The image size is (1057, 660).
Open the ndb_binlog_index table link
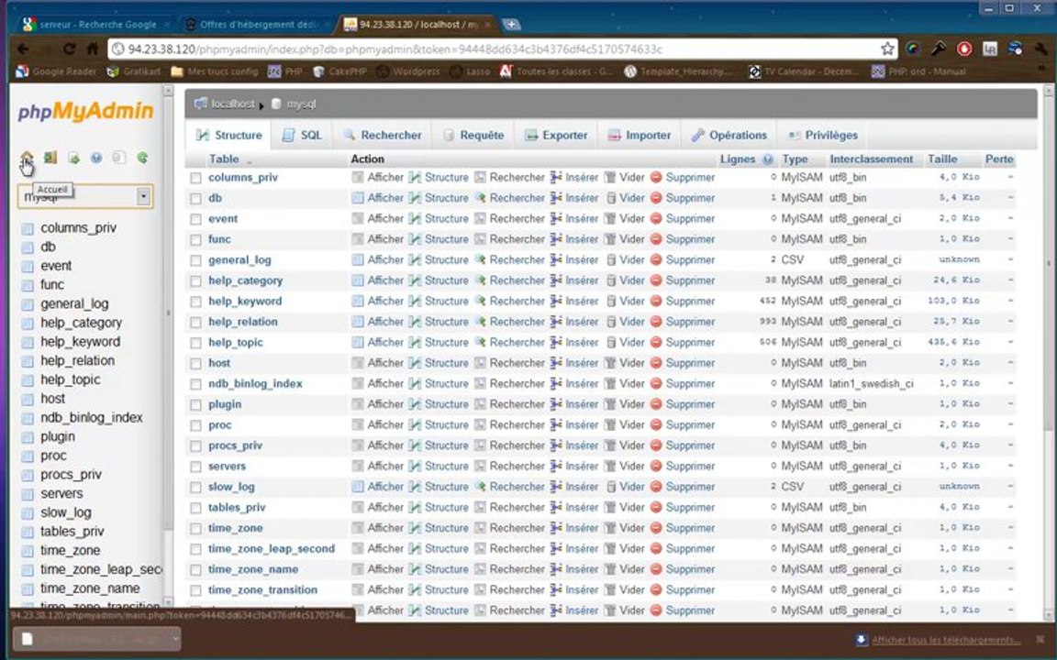click(255, 384)
